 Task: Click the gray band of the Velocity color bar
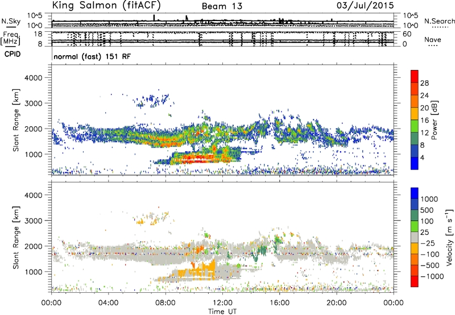click(x=415, y=238)
